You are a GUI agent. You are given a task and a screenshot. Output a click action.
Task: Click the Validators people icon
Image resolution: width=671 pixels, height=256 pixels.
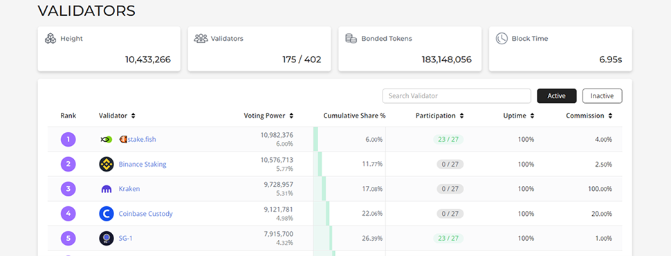click(201, 38)
